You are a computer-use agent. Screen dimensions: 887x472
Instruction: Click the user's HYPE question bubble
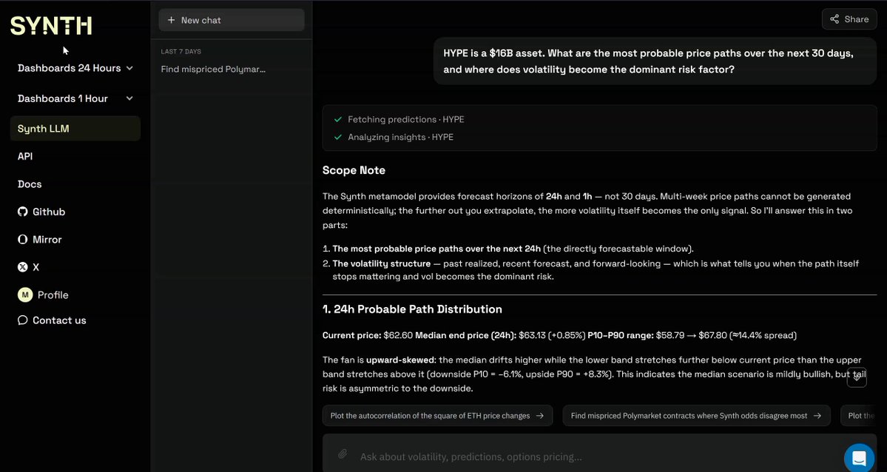pos(655,61)
